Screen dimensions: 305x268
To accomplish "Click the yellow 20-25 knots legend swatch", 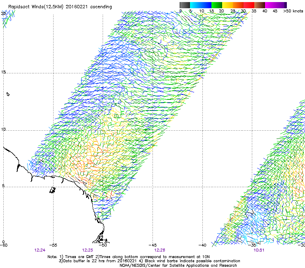I will [x=228, y=5].
